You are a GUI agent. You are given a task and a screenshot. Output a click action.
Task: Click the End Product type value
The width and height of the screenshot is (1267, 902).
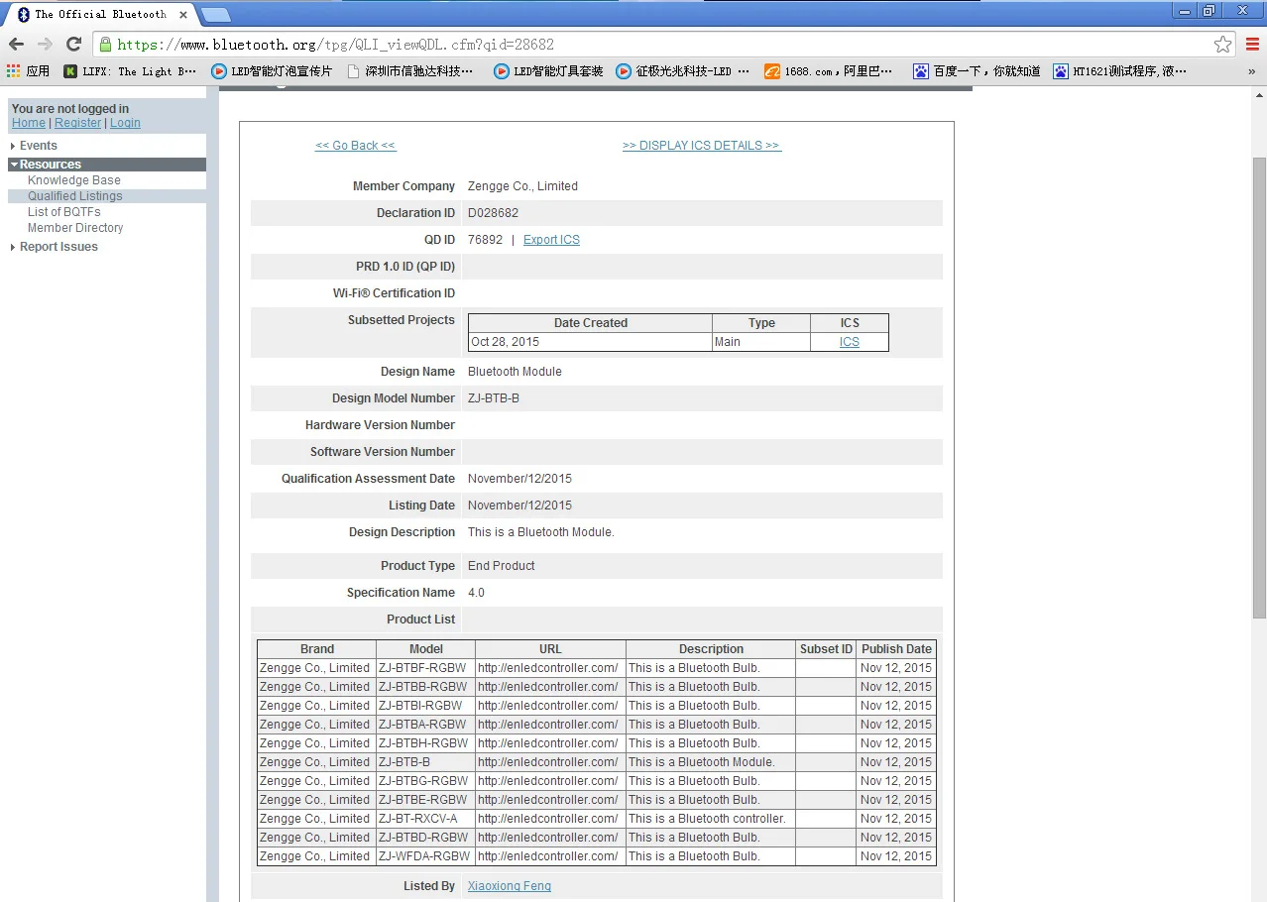coord(502,566)
